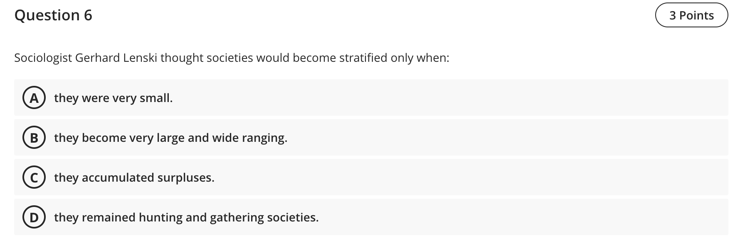Click the question text about Gerhard Lenski
The image size is (740, 248).
(232, 58)
